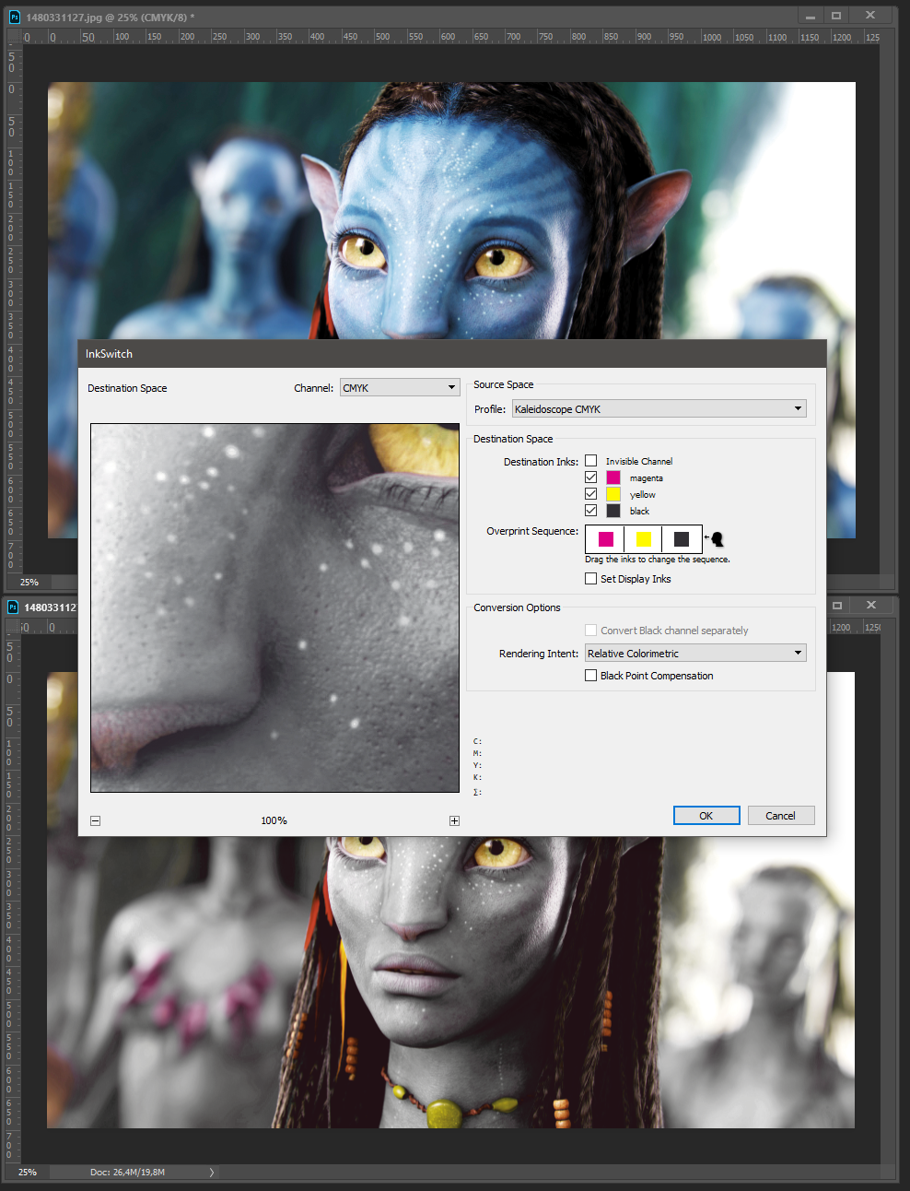Viewport: 910px width, 1191px height.
Task: Open the Channel dropdown showing CMYK
Action: pos(400,387)
